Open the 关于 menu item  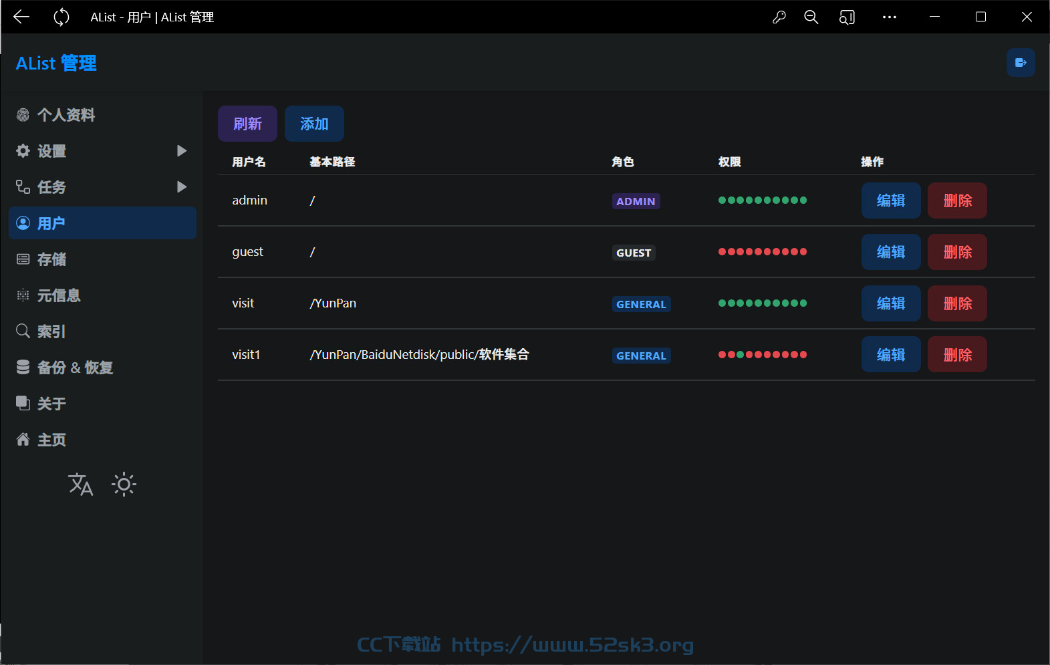click(102, 404)
